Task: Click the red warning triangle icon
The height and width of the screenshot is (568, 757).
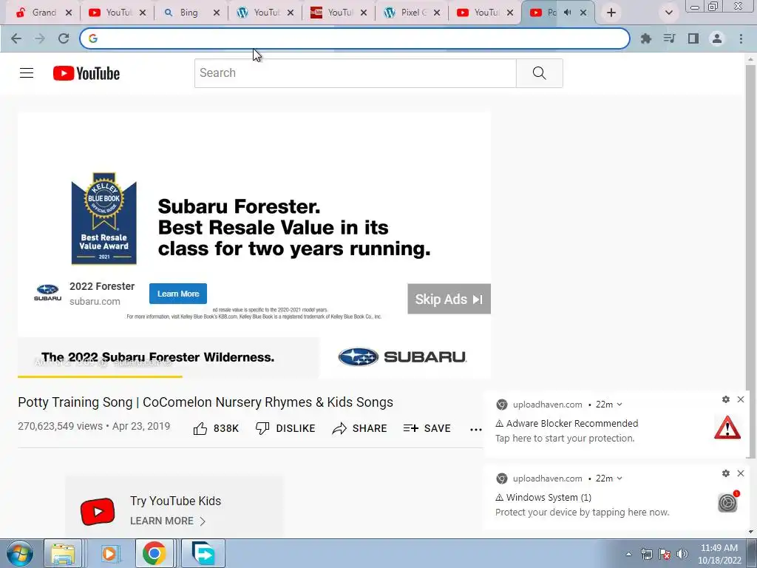Action: pos(727,428)
